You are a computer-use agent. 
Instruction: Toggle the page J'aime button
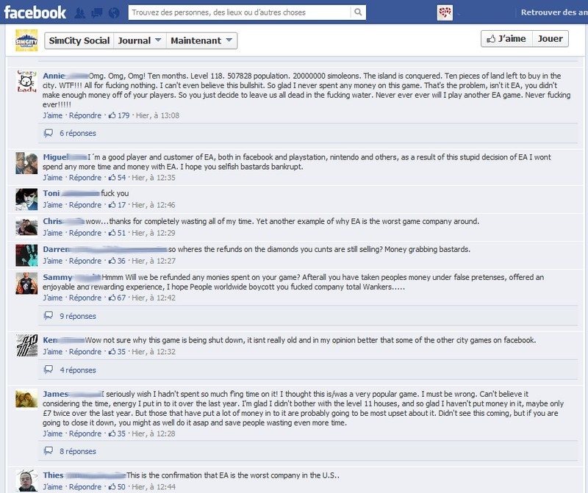coord(506,39)
